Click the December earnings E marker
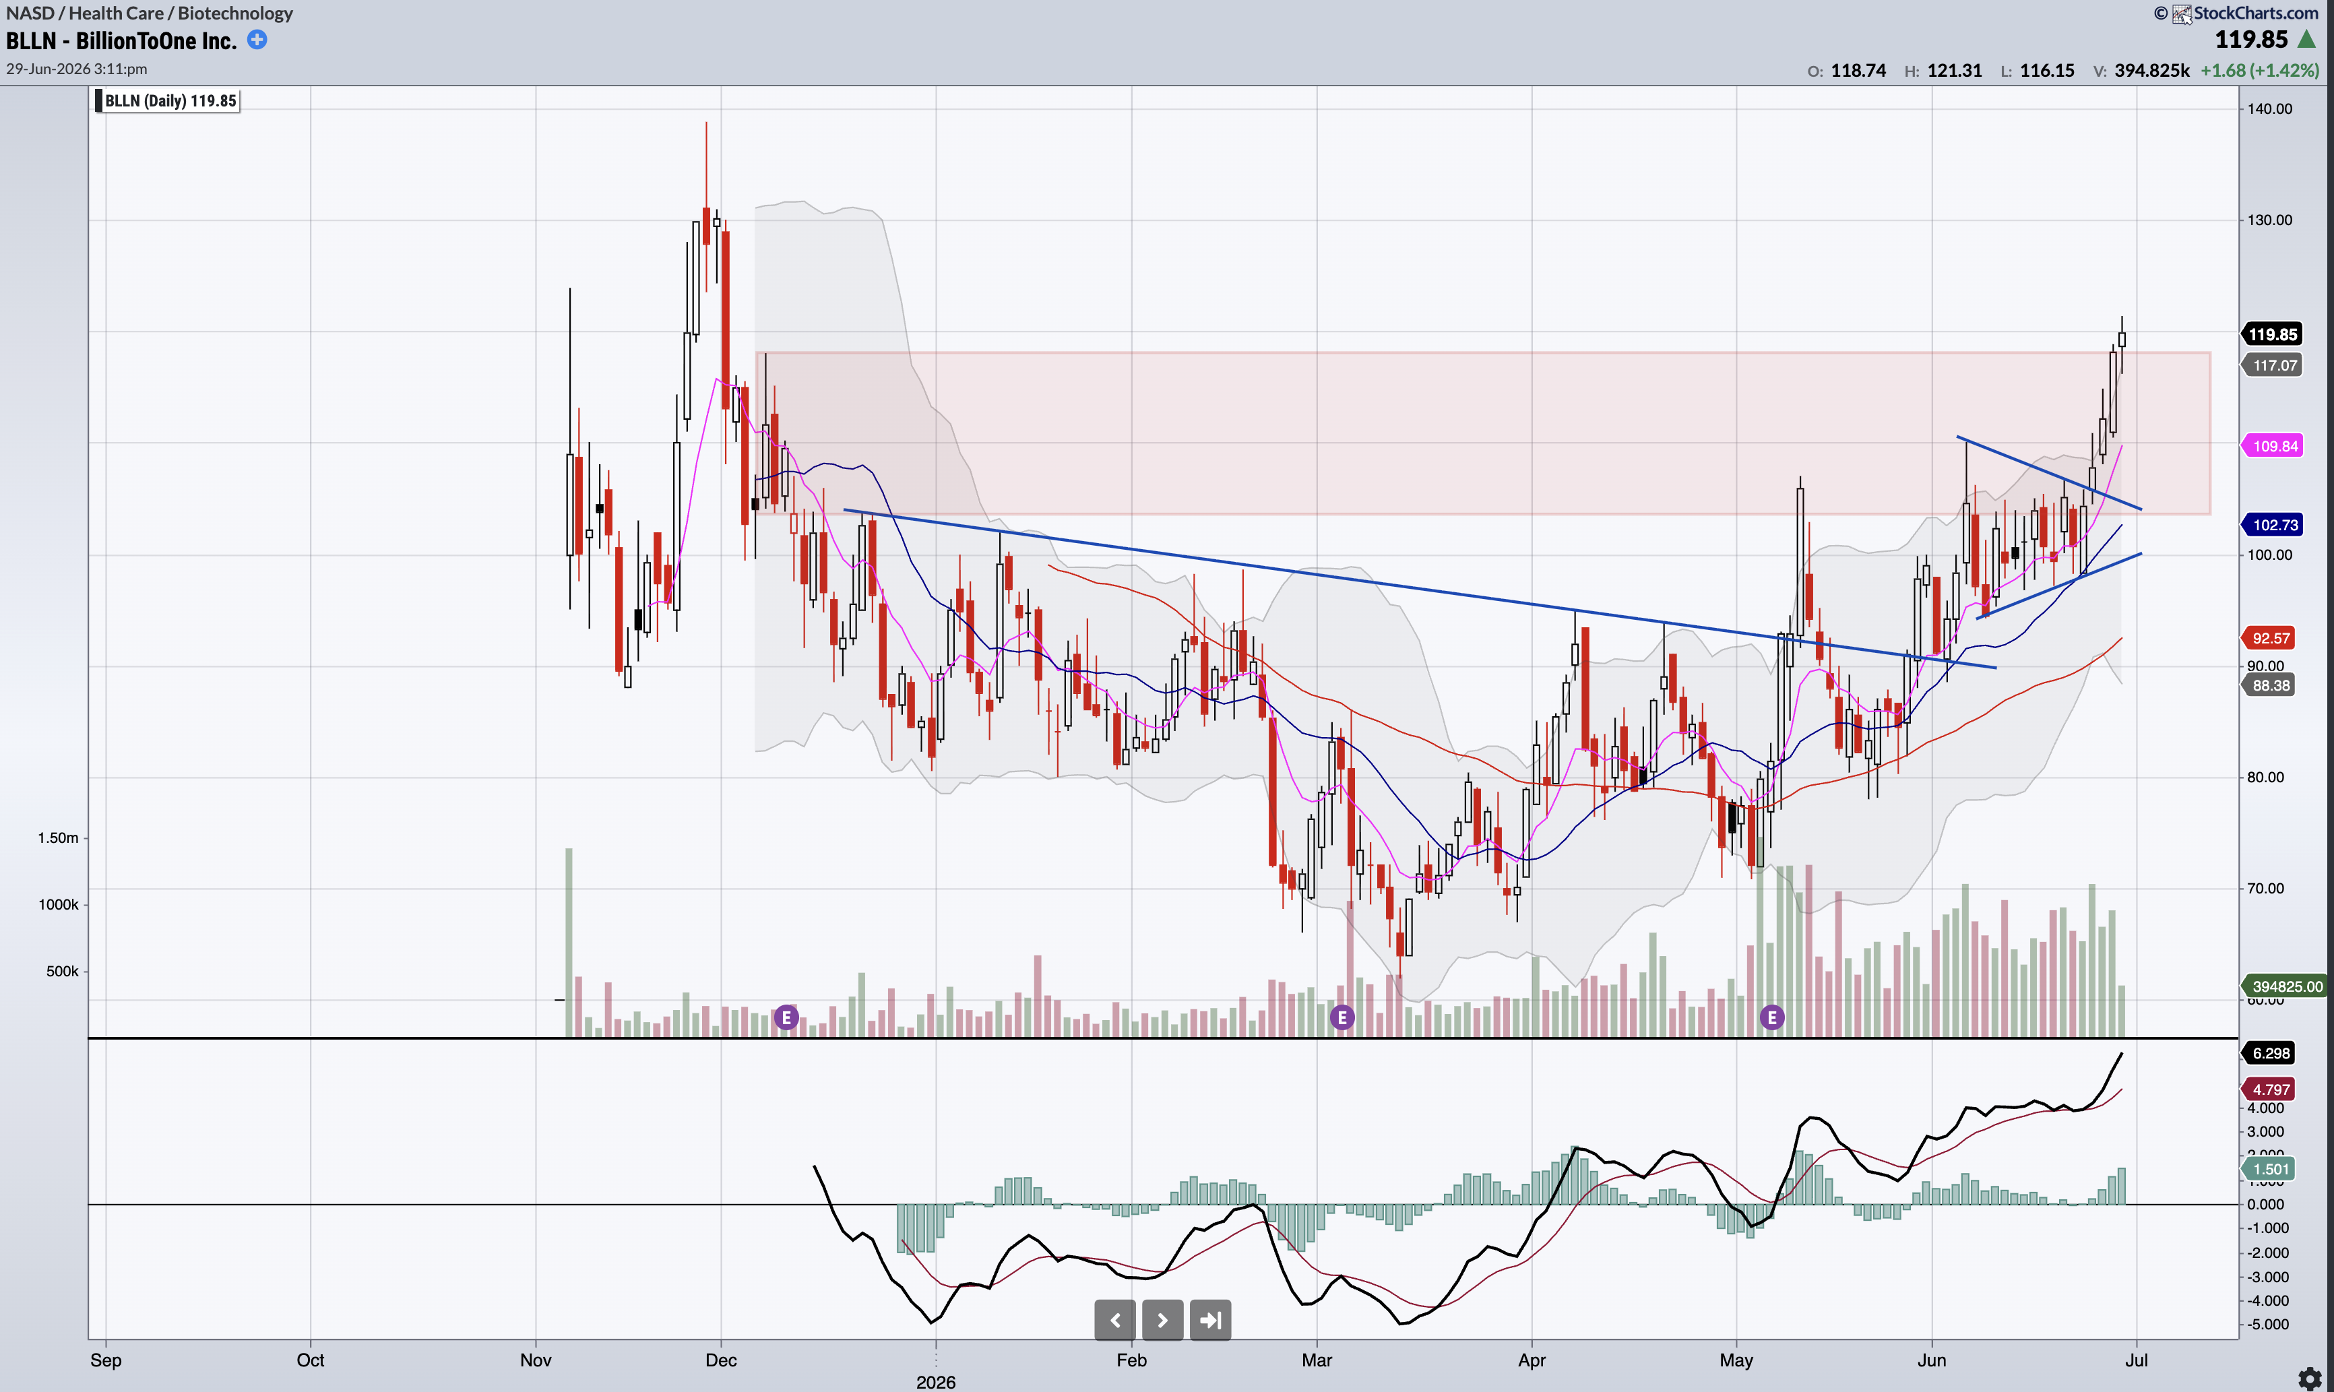The height and width of the screenshot is (1392, 2334). point(786,1017)
